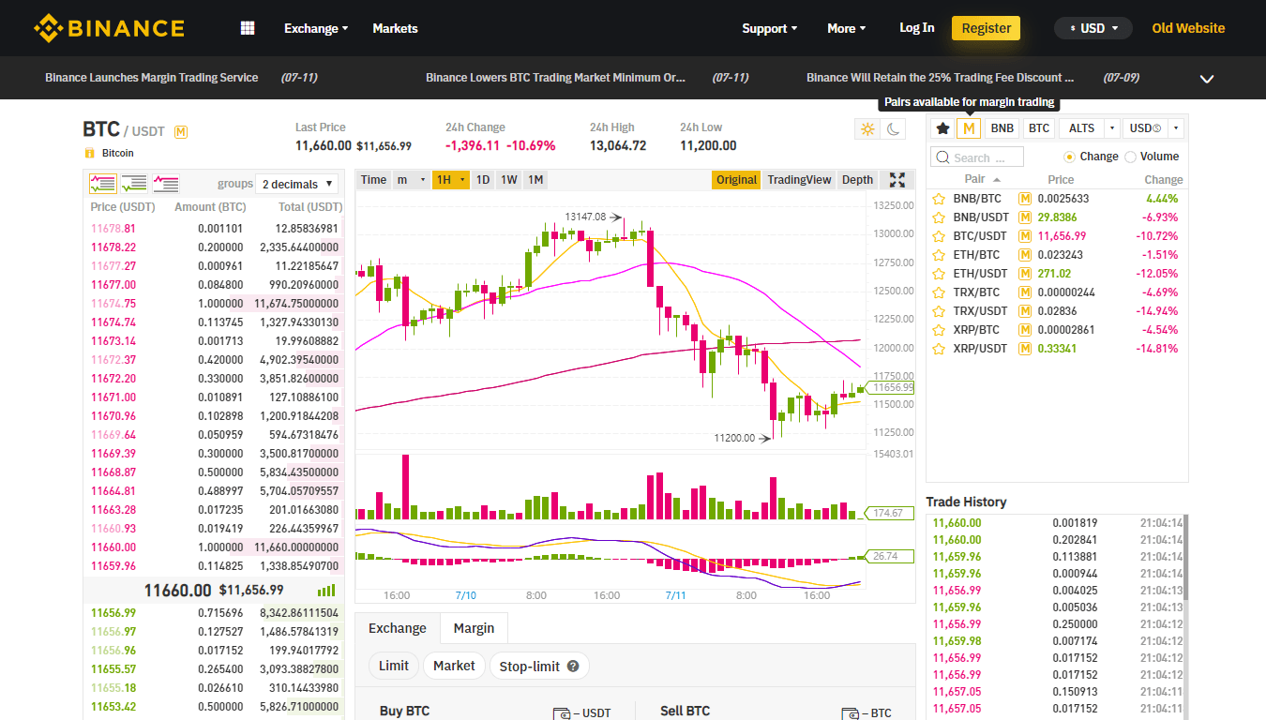Open the USD currency selector
Viewport: 1266px width, 720px height.
1093,28
